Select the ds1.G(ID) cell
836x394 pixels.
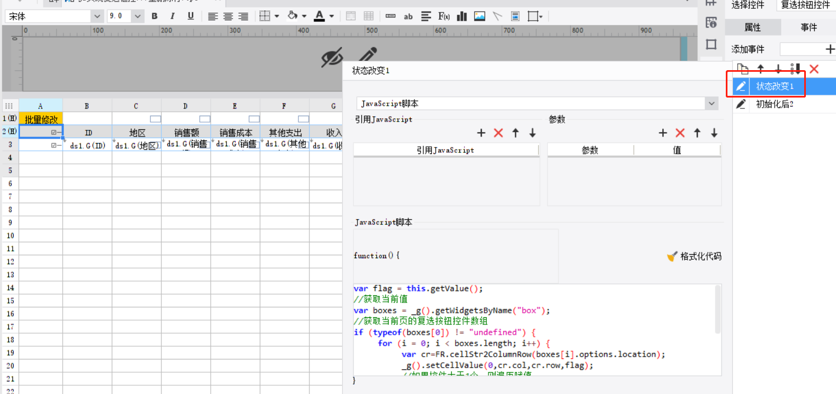pos(88,145)
